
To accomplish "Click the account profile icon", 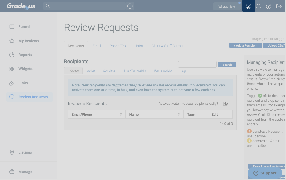I will click(x=248, y=6).
